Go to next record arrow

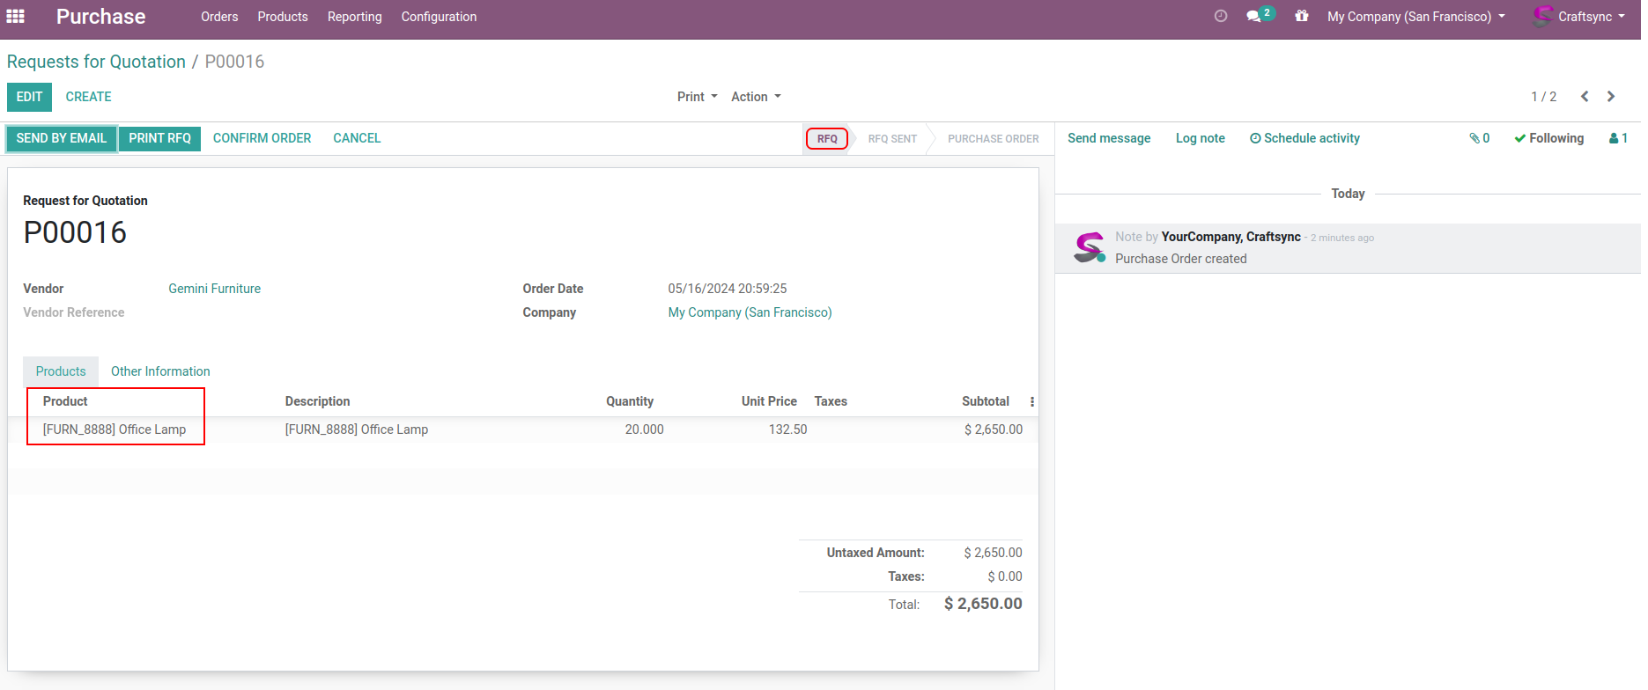click(1611, 97)
